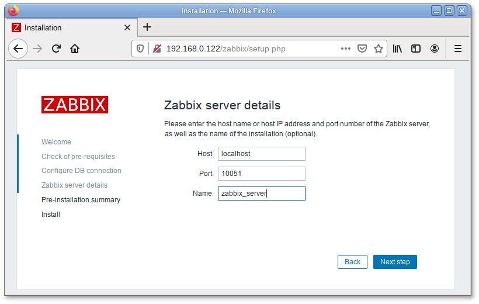This screenshot has width=479, height=304.
Task: Click the 'Zabbix server details' heading
Action: pos(222,105)
